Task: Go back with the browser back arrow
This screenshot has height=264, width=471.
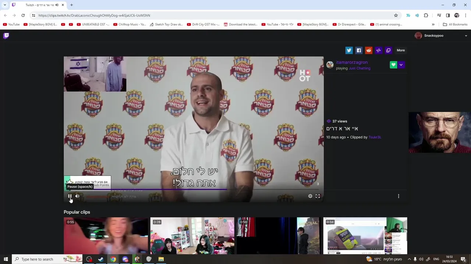Action: pos(5,15)
